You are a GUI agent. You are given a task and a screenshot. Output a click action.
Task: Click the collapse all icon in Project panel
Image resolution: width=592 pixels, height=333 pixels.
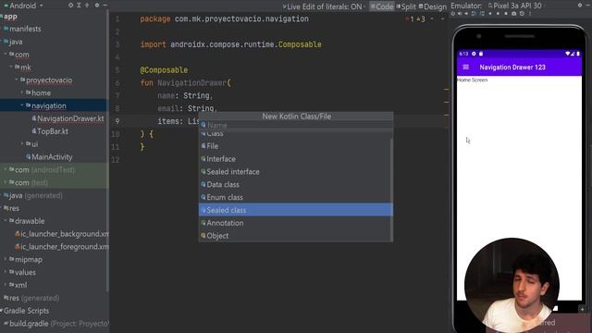point(87,6)
